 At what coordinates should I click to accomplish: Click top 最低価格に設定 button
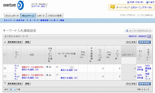click(15, 42)
